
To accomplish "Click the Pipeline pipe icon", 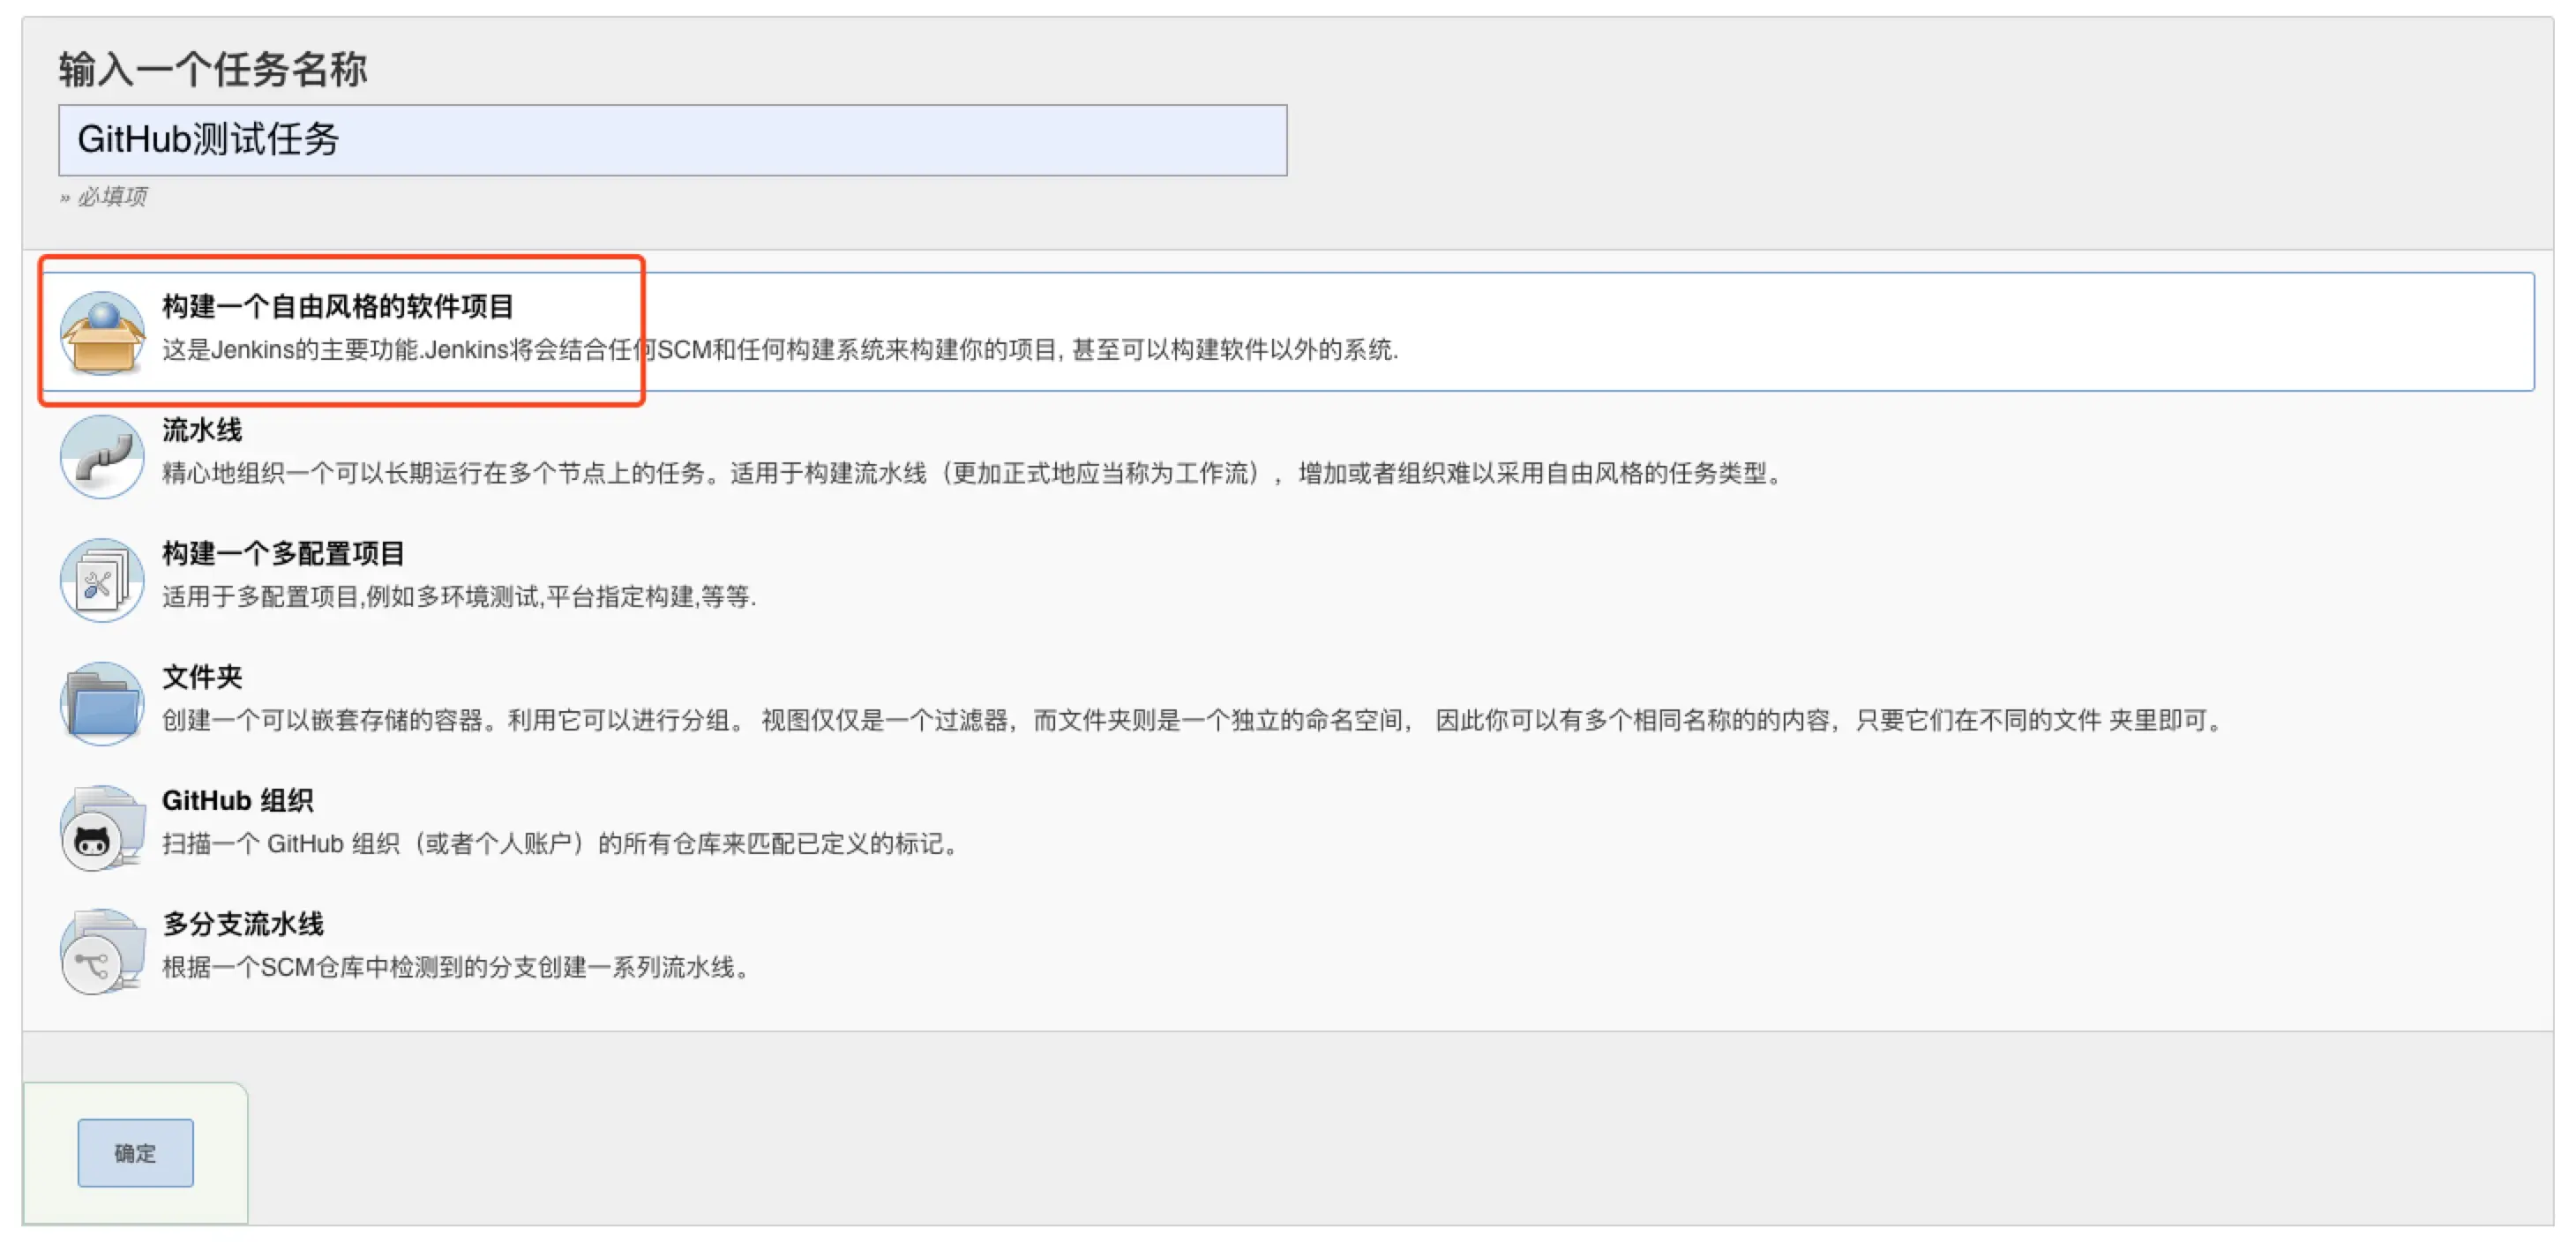I will 101,457.
